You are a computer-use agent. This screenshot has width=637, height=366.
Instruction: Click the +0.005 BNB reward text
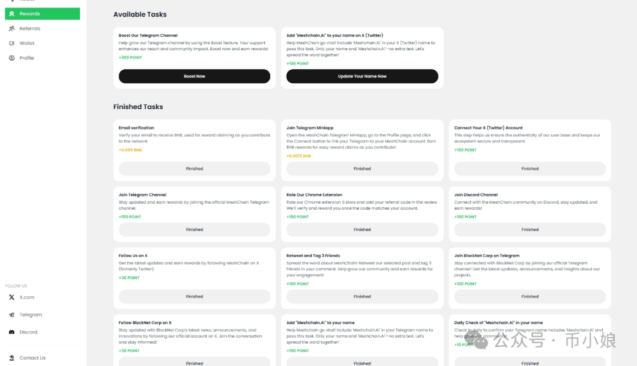point(130,150)
